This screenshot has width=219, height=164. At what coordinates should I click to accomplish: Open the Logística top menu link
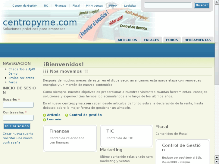tap(130, 6)
